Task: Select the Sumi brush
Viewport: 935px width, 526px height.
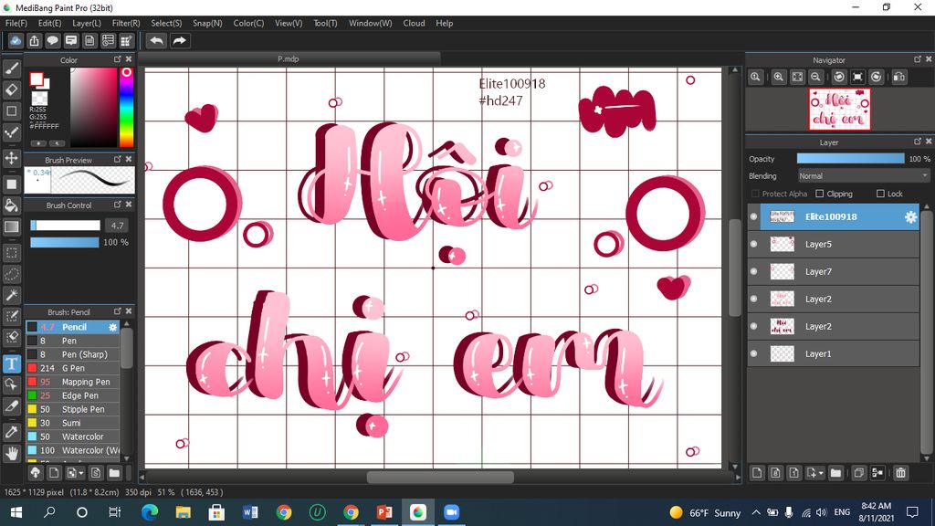Action: point(73,423)
